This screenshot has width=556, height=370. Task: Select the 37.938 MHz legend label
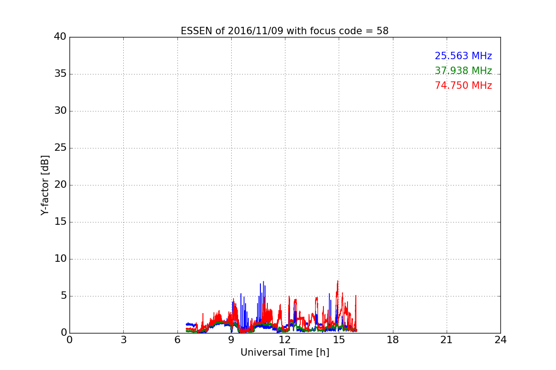[x=463, y=71]
